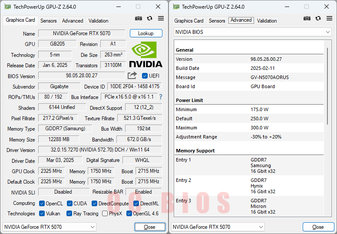
Task: Toggle the Ray Tracing checkbox
Action: [x=69, y=214]
